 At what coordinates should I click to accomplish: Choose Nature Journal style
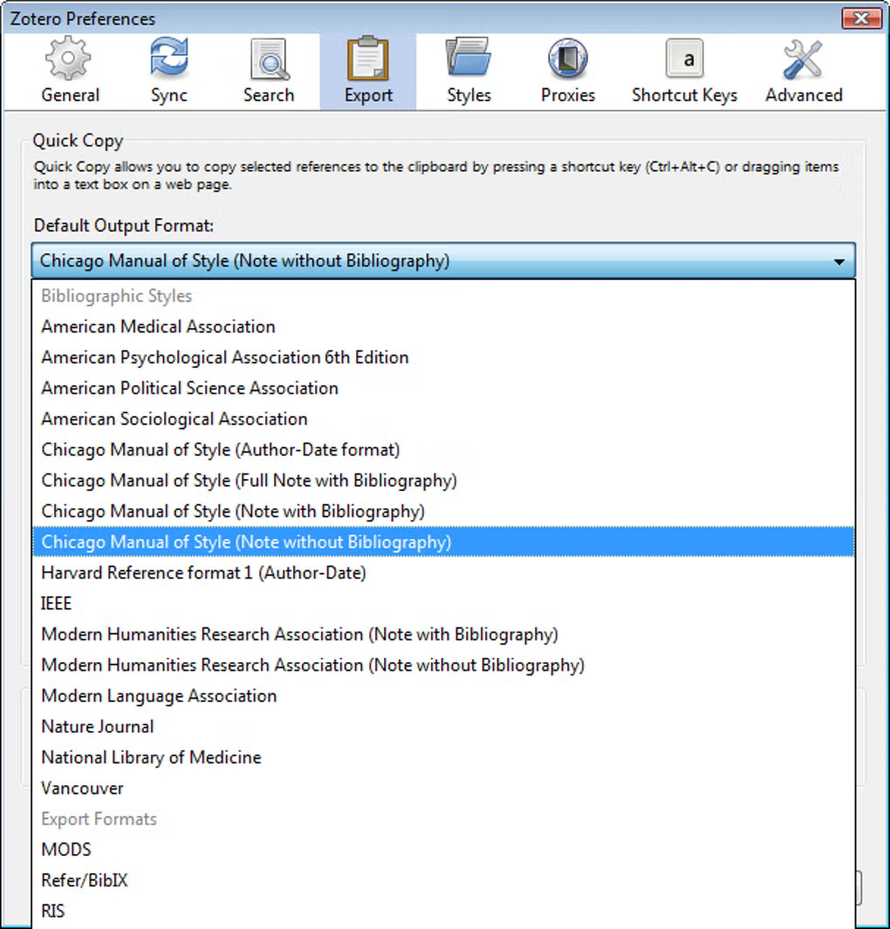[x=443, y=727]
